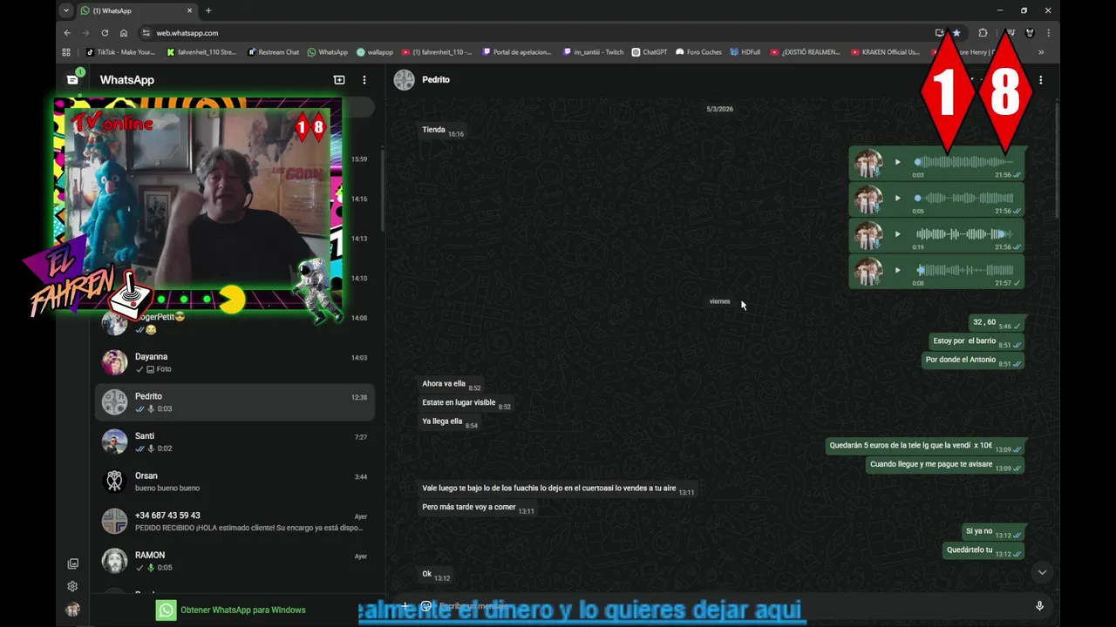Open the Portal de apelacion bookmark
The width and height of the screenshot is (1116, 627).
pyautogui.click(x=517, y=52)
